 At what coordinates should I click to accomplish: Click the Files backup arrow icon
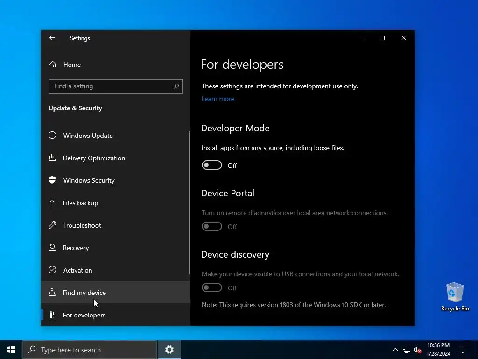point(52,203)
